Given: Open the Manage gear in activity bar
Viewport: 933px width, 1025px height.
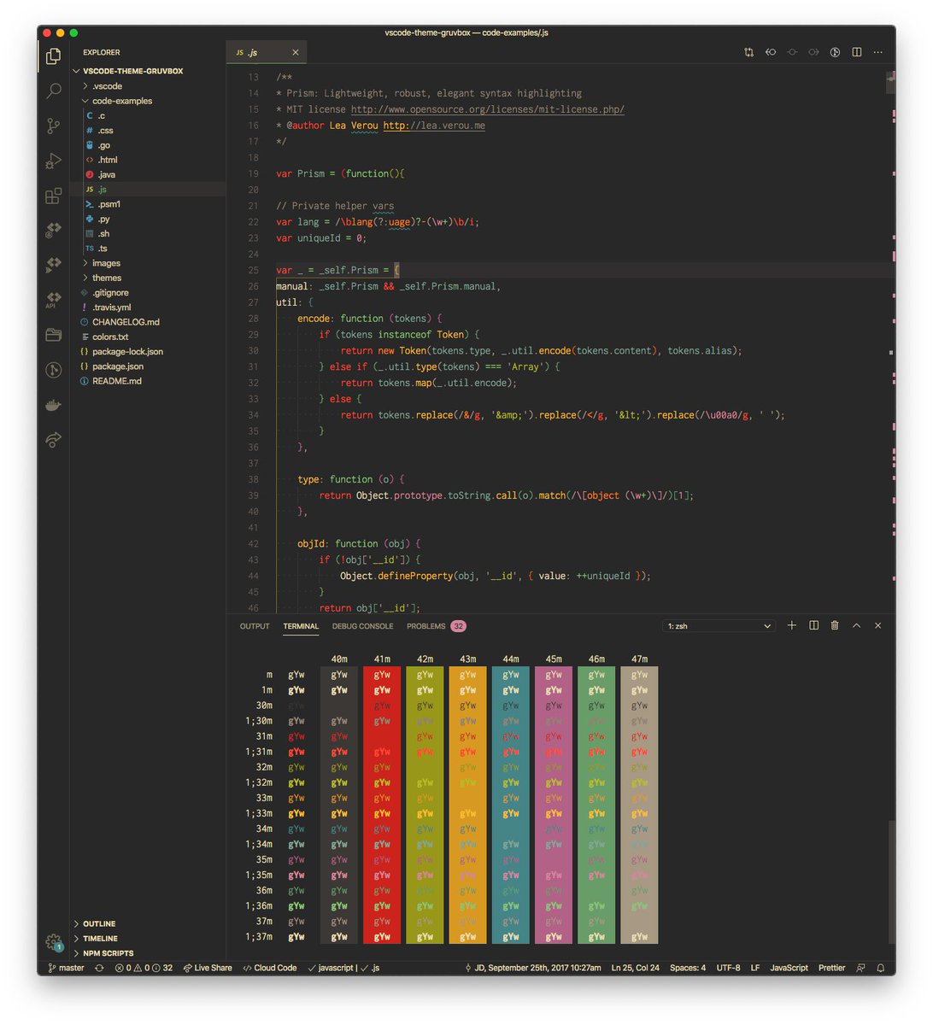Looking at the screenshot, I should 53,941.
